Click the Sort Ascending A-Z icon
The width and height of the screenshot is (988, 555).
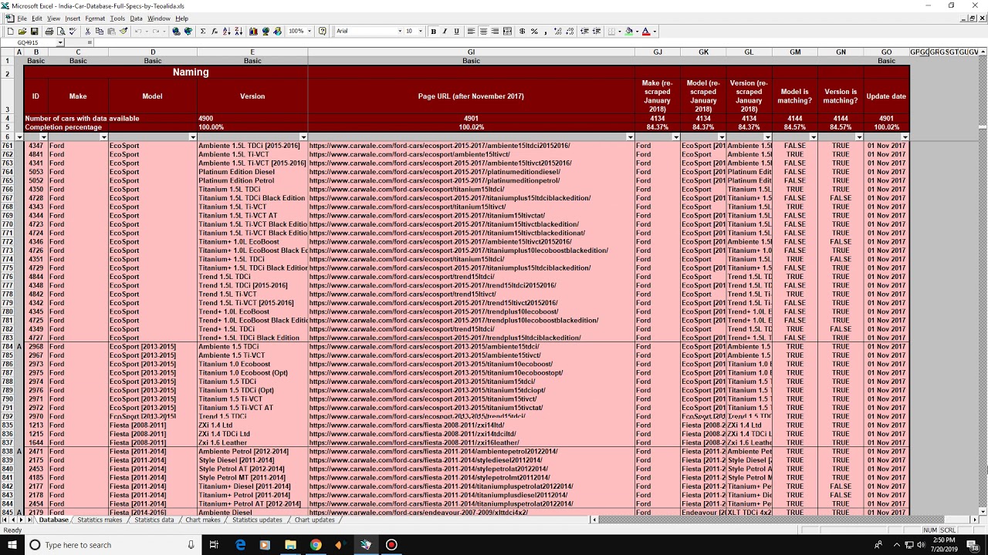point(226,31)
